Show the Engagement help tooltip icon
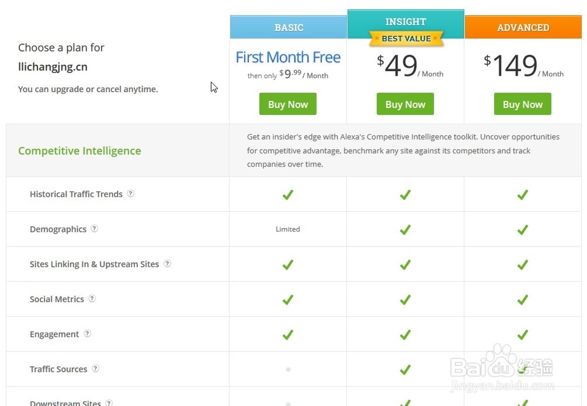This screenshot has width=587, height=406. pyautogui.click(x=87, y=334)
